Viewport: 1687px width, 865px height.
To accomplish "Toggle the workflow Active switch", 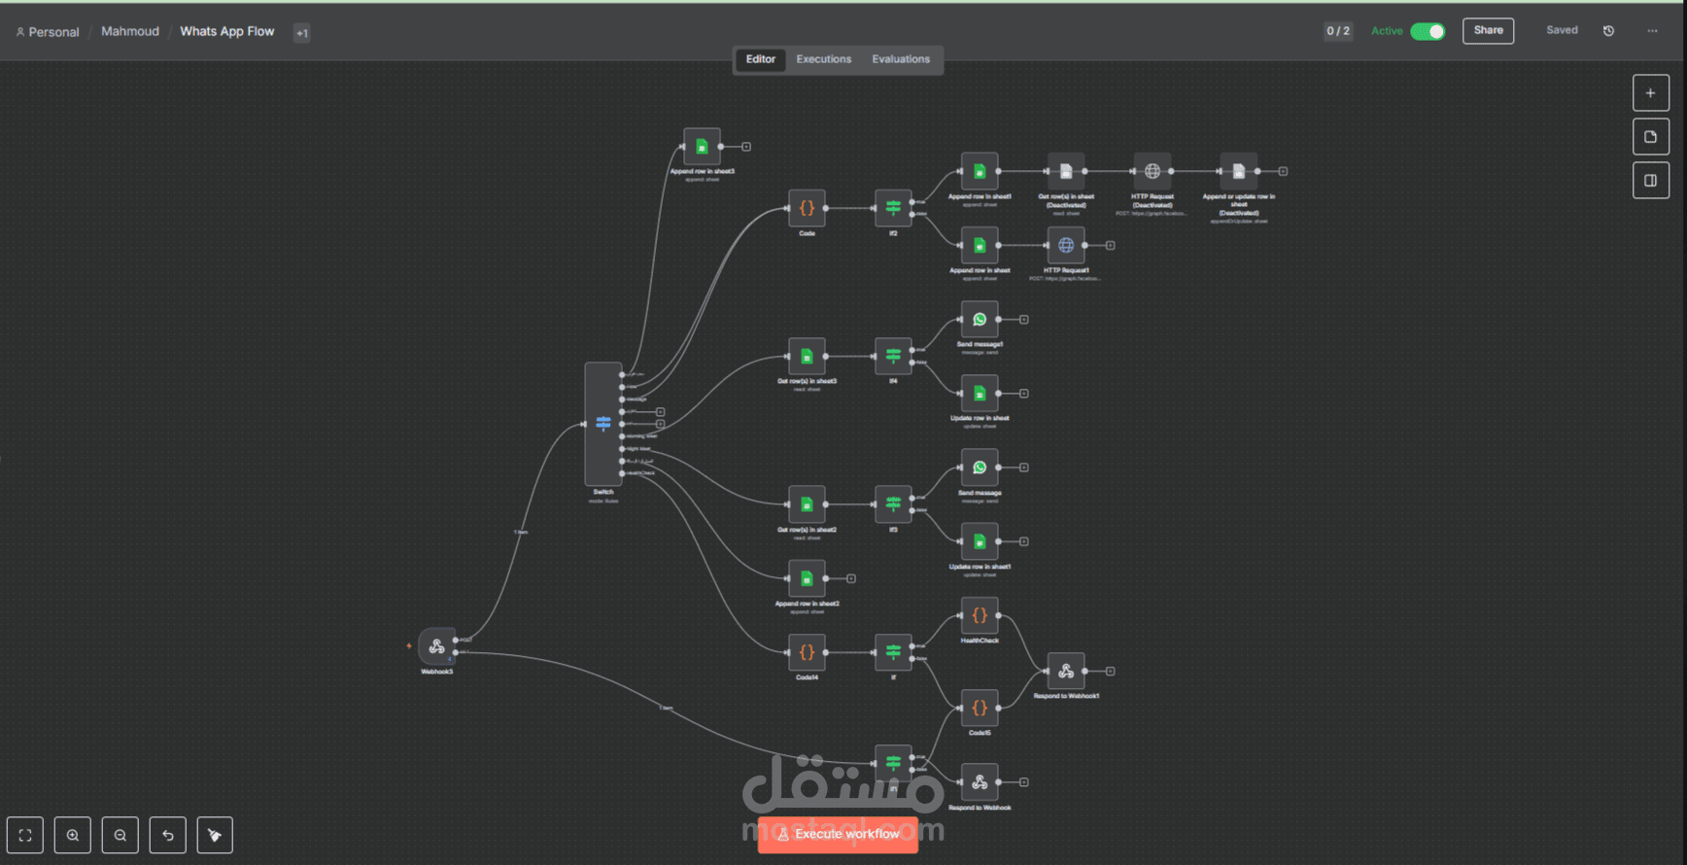I will (1428, 31).
